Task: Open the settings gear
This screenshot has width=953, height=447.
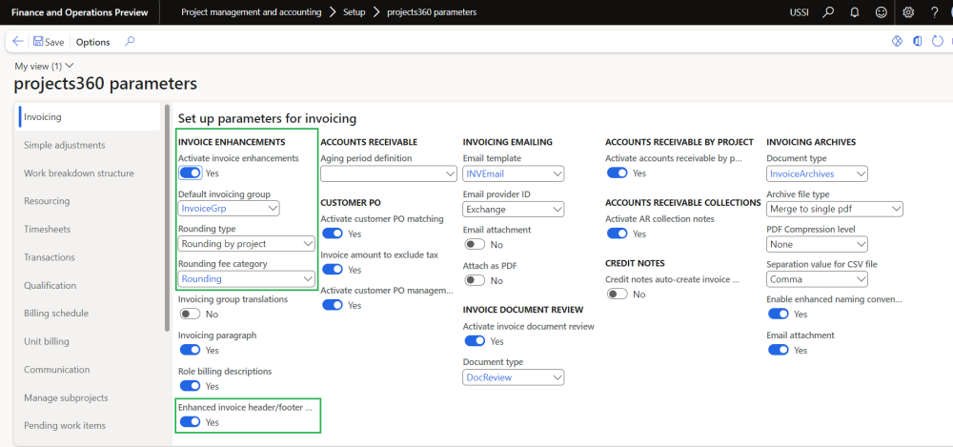Action: [x=908, y=12]
